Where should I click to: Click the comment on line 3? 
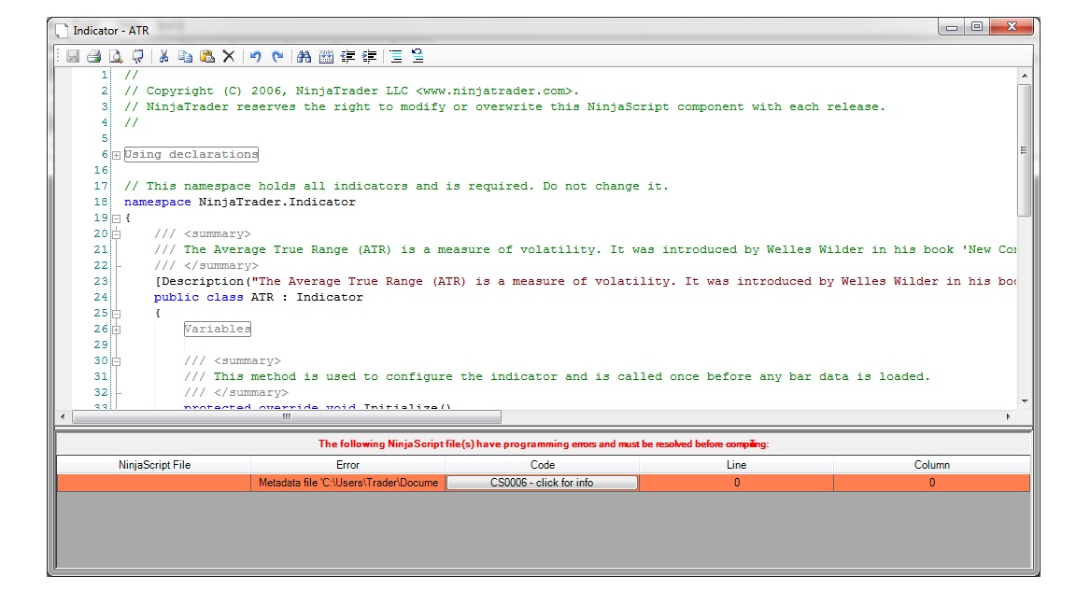click(504, 107)
